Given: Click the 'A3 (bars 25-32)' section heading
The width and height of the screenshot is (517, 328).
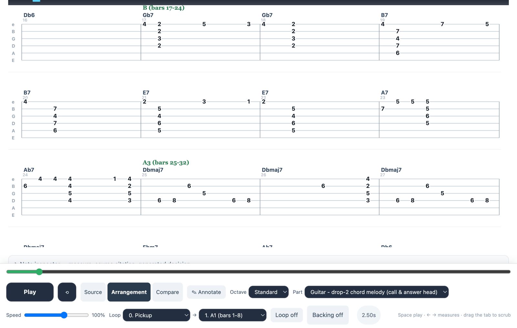Looking at the screenshot, I should tap(166, 162).
